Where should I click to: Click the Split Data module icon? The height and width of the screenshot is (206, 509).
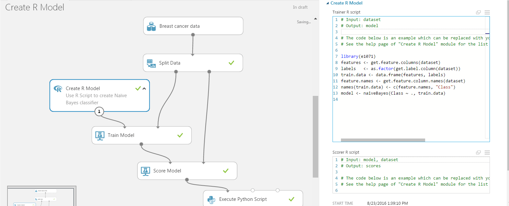click(x=151, y=63)
